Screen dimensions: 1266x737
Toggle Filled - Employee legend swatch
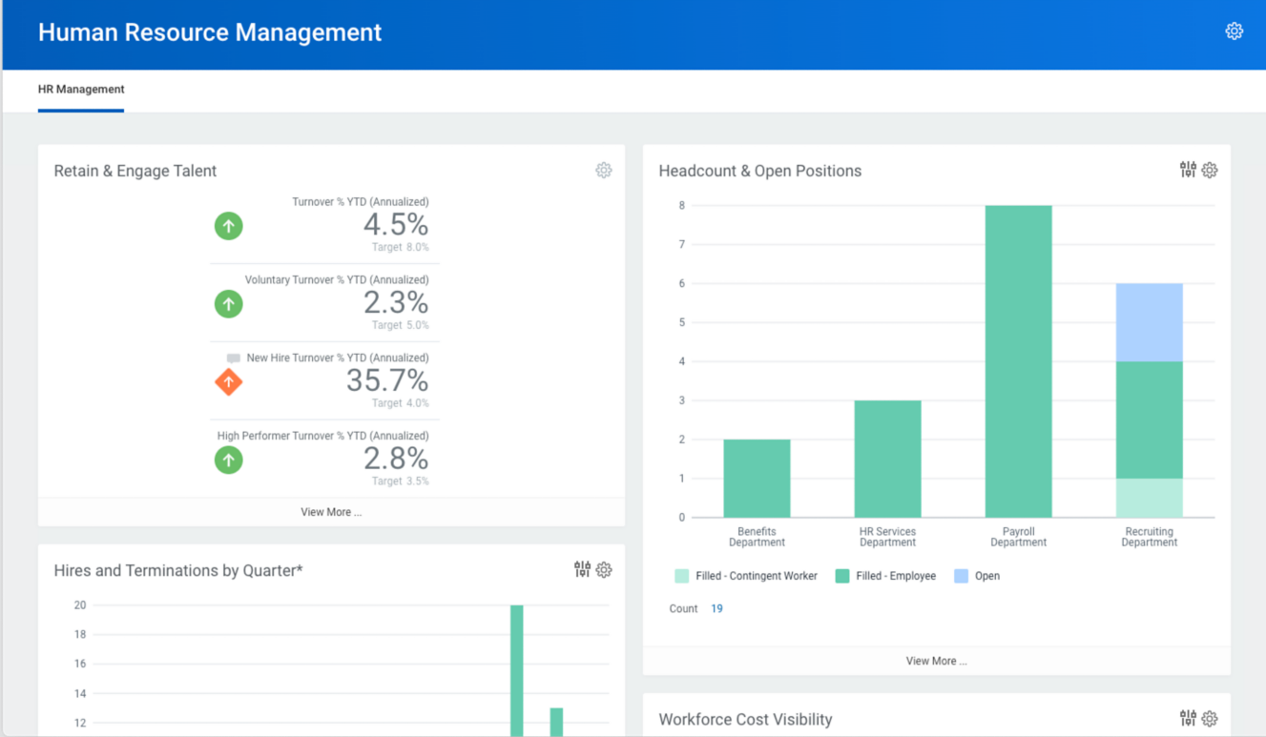click(x=842, y=576)
